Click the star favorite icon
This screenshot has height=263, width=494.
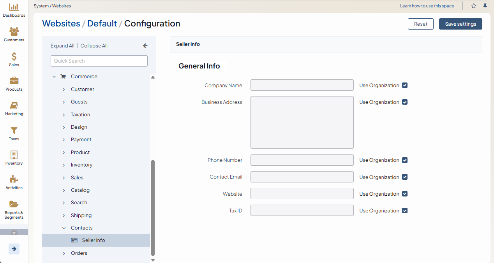click(474, 6)
